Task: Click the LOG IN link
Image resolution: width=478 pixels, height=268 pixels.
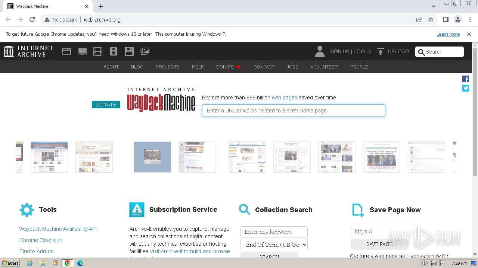Action: point(362,51)
